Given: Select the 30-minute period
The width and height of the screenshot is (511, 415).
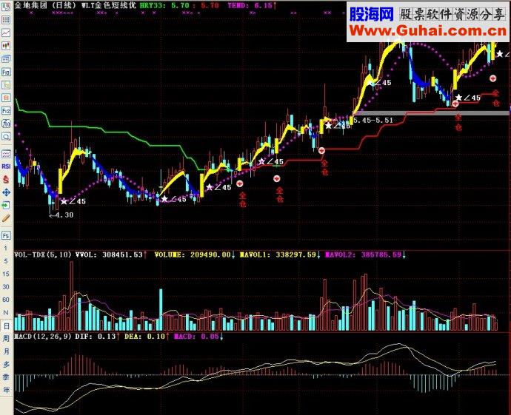Looking at the screenshot, I should coord(6,287).
